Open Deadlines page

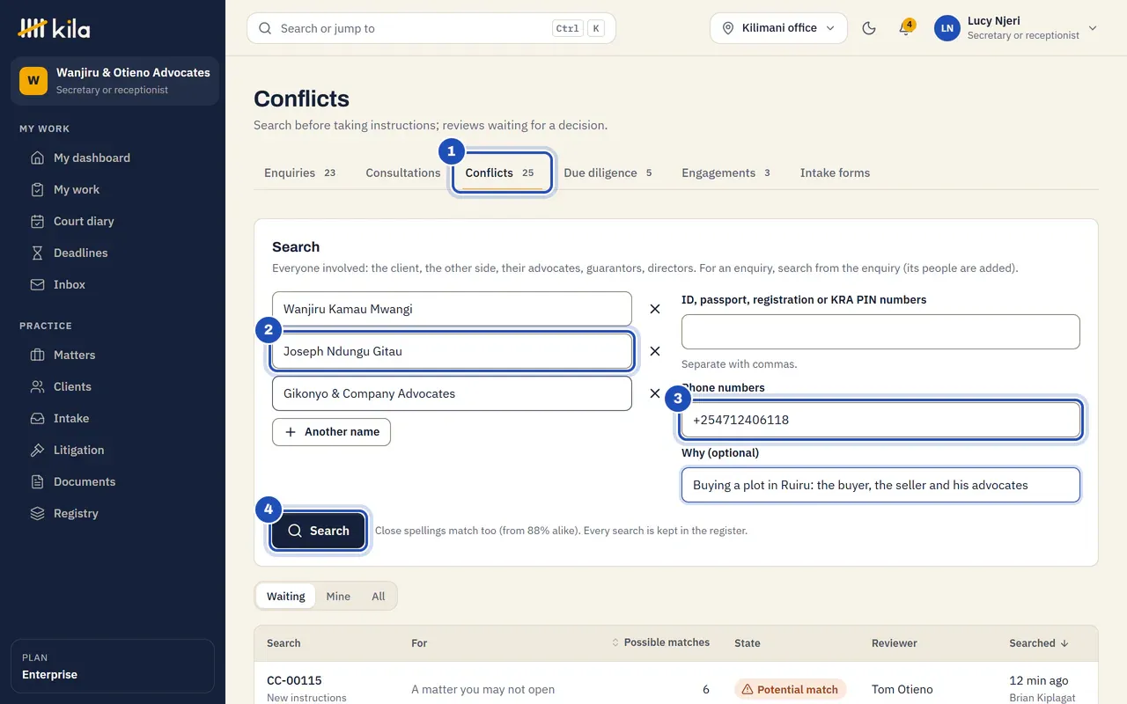pyautogui.click(x=113, y=253)
